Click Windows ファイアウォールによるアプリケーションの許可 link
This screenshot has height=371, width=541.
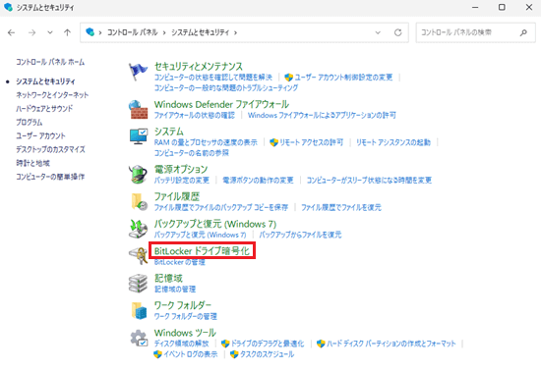[322, 115]
